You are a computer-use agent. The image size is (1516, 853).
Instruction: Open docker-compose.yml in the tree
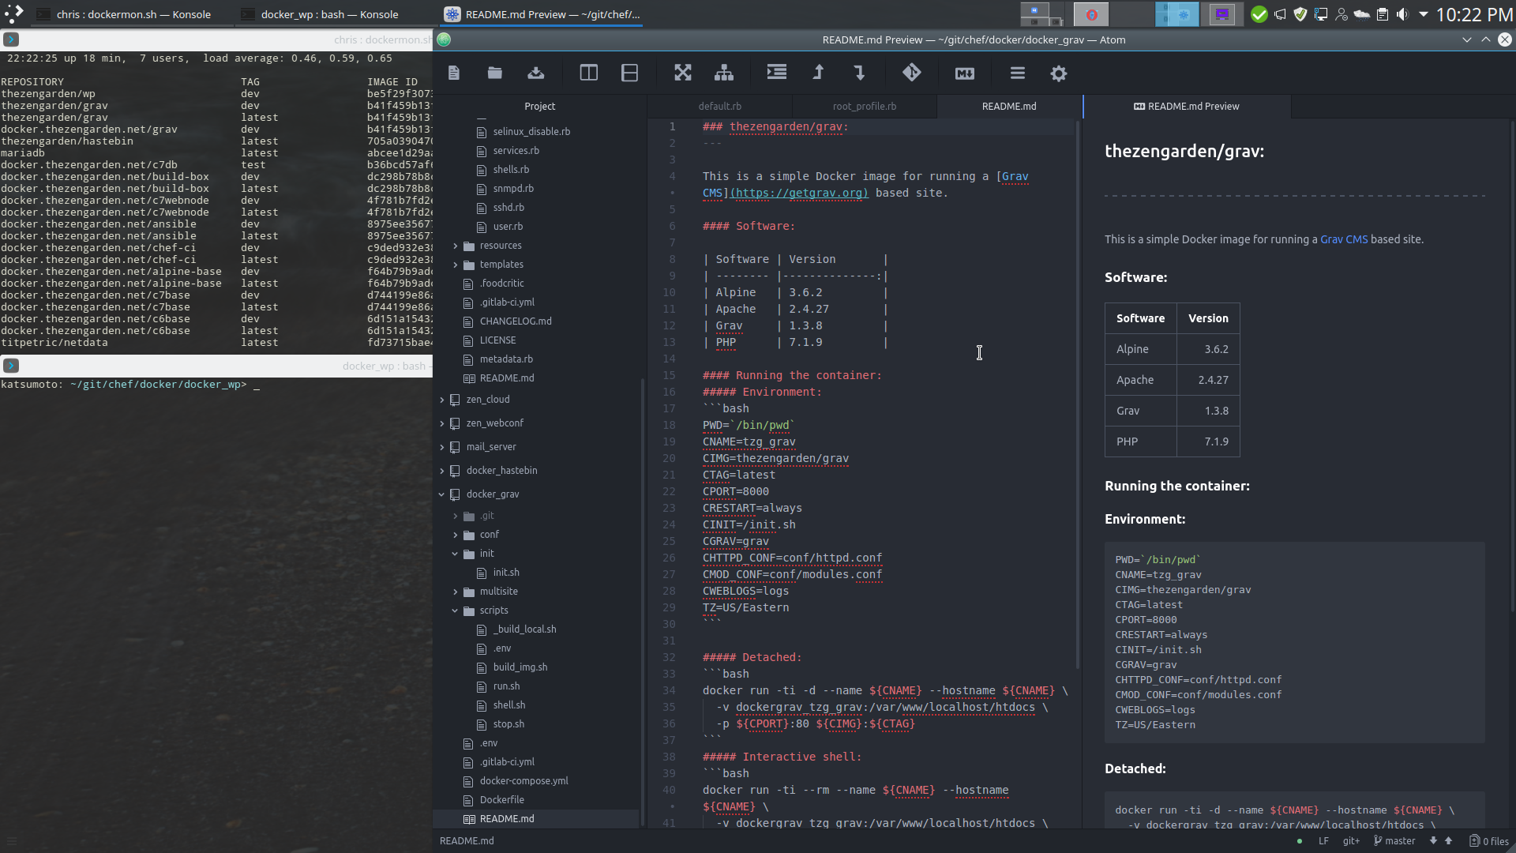[523, 781]
